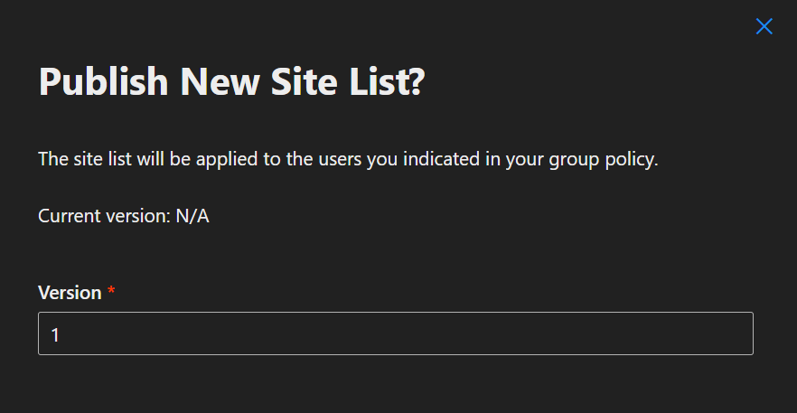797x413 pixels.
Task: Click the blue X icon
Action: 764,26
